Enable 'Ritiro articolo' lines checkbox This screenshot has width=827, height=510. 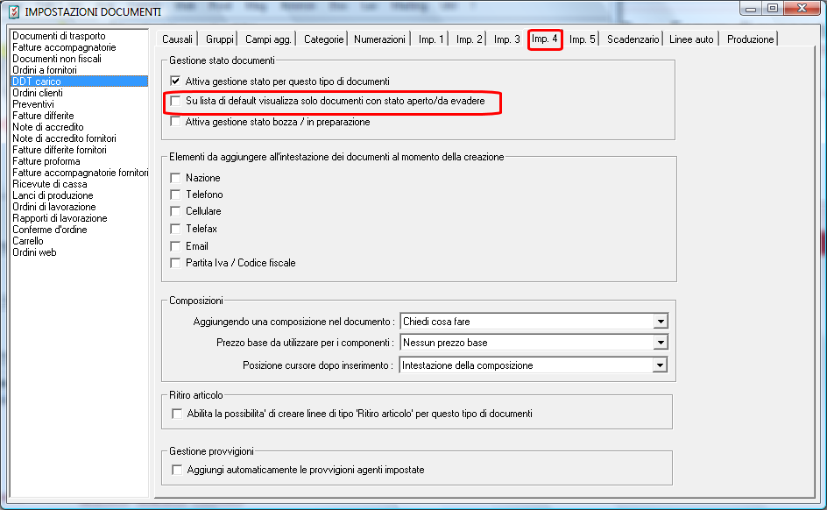(177, 414)
